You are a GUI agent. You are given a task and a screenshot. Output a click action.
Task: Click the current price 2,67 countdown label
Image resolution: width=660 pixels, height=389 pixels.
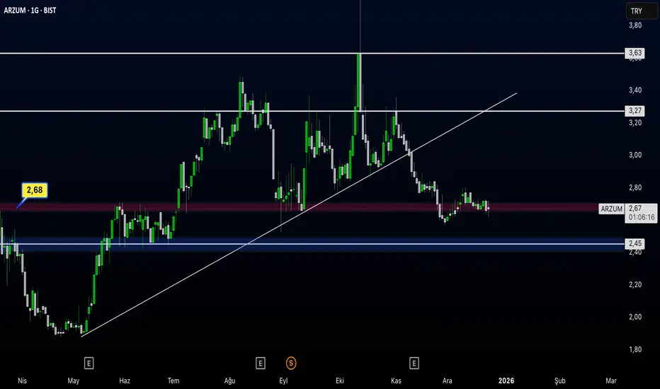pos(641,213)
